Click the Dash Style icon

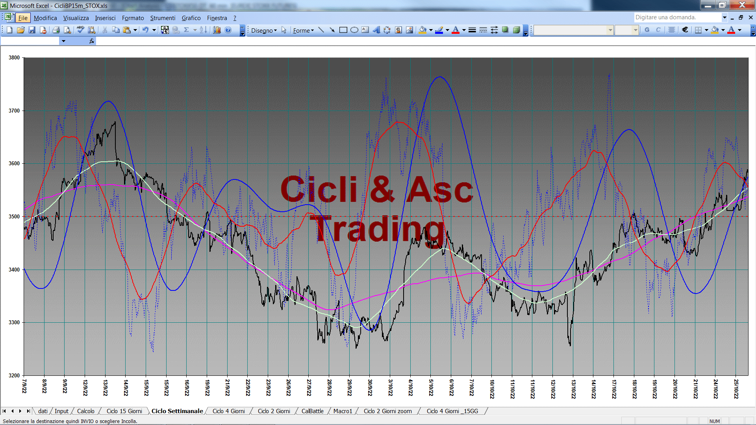point(483,30)
